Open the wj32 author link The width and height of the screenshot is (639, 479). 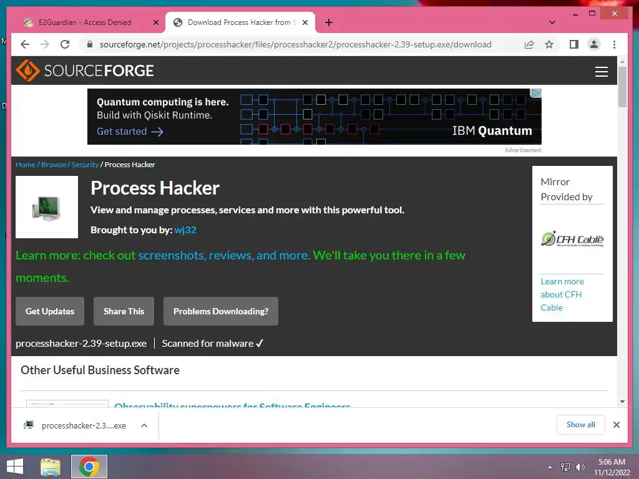[x=185, y=230]
